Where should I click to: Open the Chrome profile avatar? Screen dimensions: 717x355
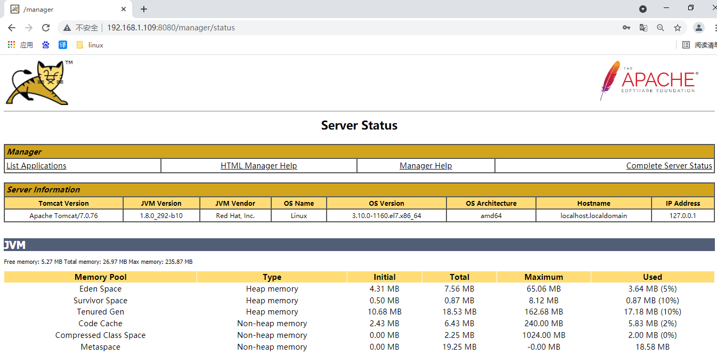coord(699,28)
